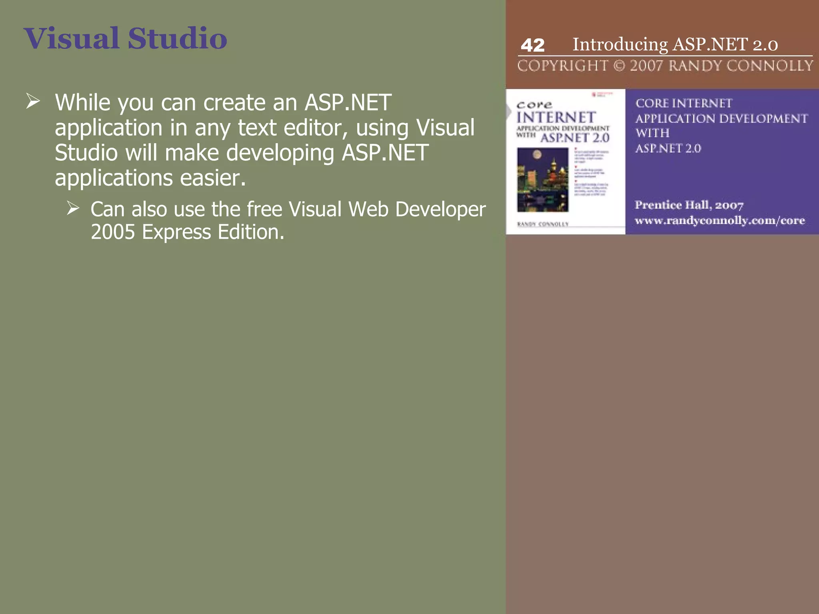819x614 pixels.
Task: Click the '2005 Express Edition.' line
Action: pyautogui.click(x=188, y=232)
